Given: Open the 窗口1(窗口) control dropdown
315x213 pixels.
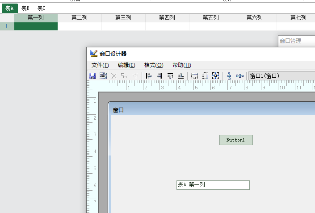Looking at the screenshot, I should coord(281,76).
